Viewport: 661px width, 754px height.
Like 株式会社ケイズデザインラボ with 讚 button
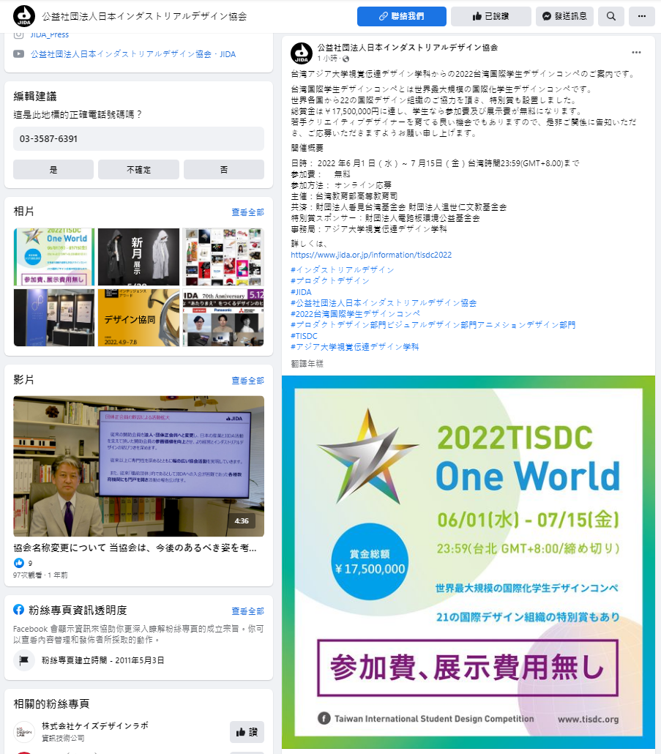(245, 731)
